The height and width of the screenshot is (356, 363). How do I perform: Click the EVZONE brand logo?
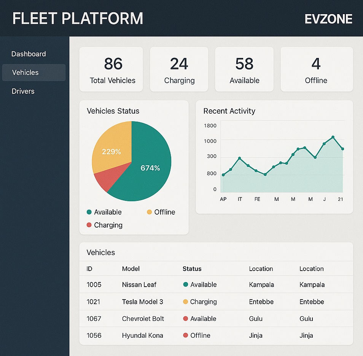328,19
